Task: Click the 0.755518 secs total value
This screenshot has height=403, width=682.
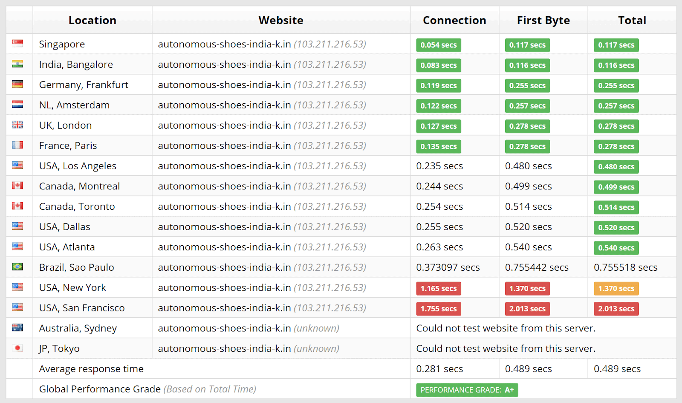Action: point(626,267)
